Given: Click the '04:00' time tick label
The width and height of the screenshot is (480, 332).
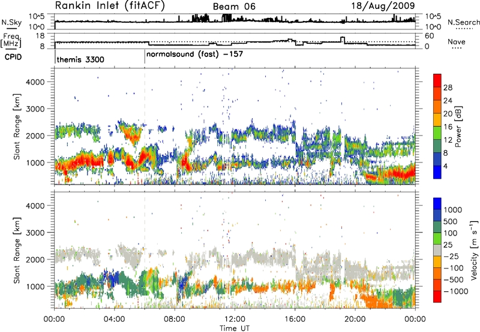Looking at the screenshot, I should pos(114,319).
